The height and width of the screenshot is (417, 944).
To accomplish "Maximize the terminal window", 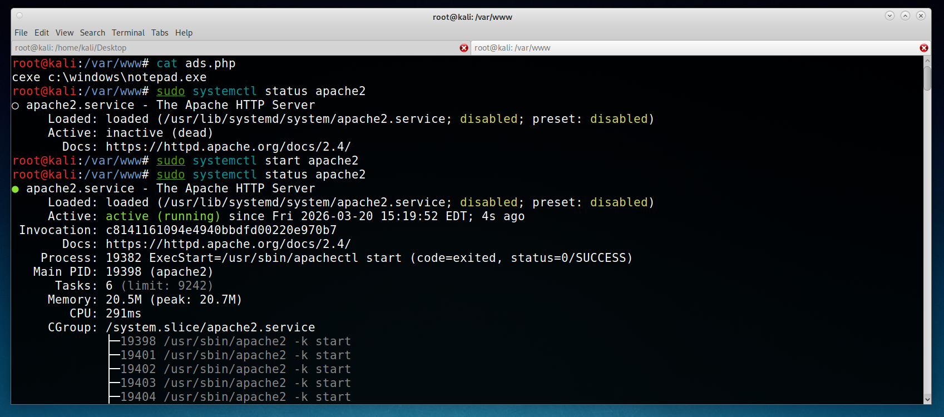I will point(905,16).
